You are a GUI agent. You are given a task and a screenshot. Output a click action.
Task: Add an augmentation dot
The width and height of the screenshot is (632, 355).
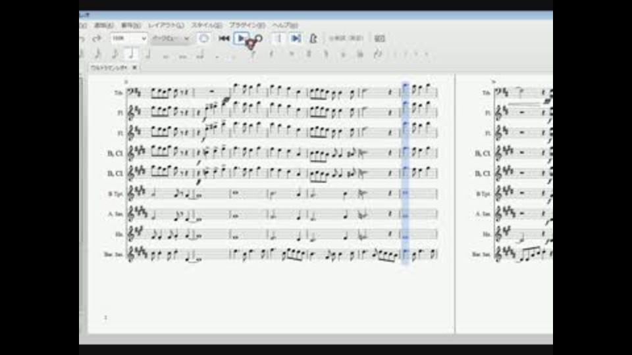pos(217,55)
